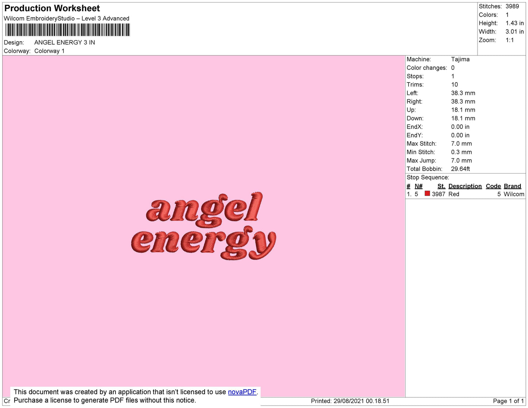Image resolution: width=528 pixels, height=408 pixels.
Task: Click the 'Color changes:' label
Action: click(427, 68)
